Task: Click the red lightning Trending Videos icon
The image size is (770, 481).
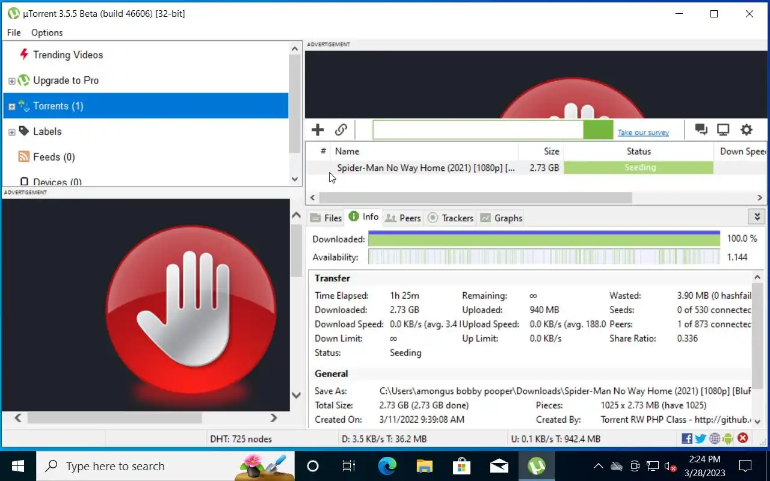Action: point(24,54)
